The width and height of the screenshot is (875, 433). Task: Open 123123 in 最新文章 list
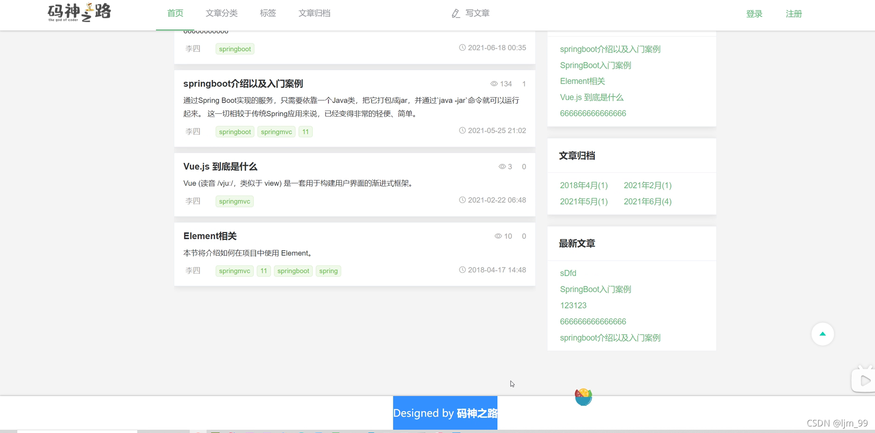pyautogui.click(x=573, y=306)
